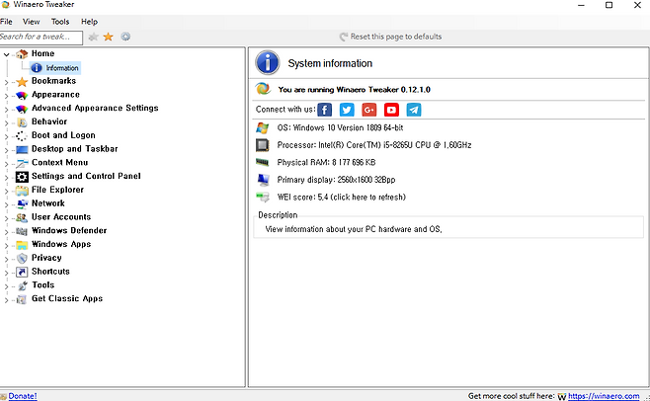Open the https://winaero.com link

click(605, 395)
